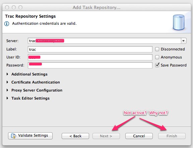Expand the Certificate Authentication section

(x=7, y=82)
